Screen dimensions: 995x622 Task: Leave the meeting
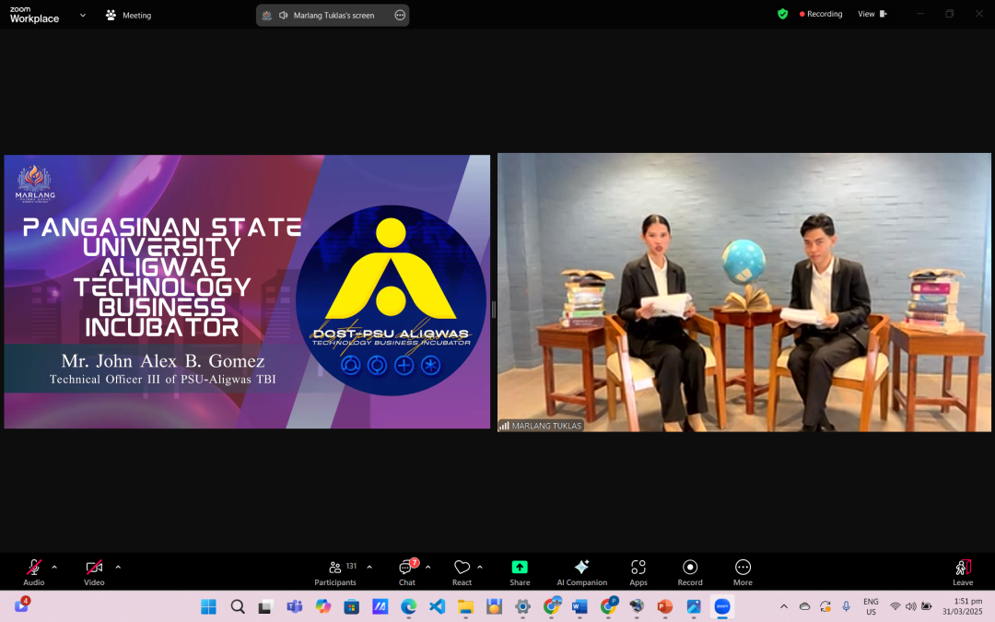962,571
